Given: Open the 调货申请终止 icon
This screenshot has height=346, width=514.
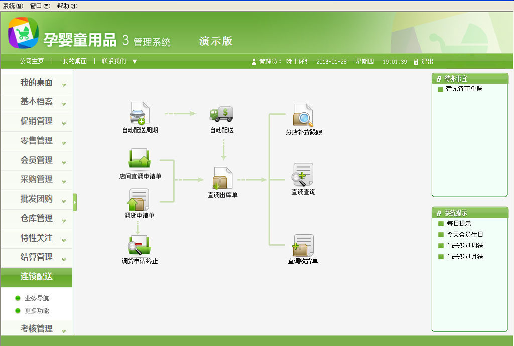Looking at the screenshot, I should point(140,245).
